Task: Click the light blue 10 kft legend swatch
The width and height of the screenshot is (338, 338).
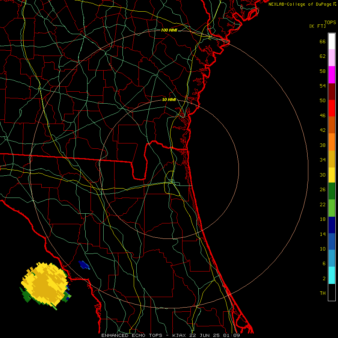Action: pyautogui.click(x=332, y=258)
